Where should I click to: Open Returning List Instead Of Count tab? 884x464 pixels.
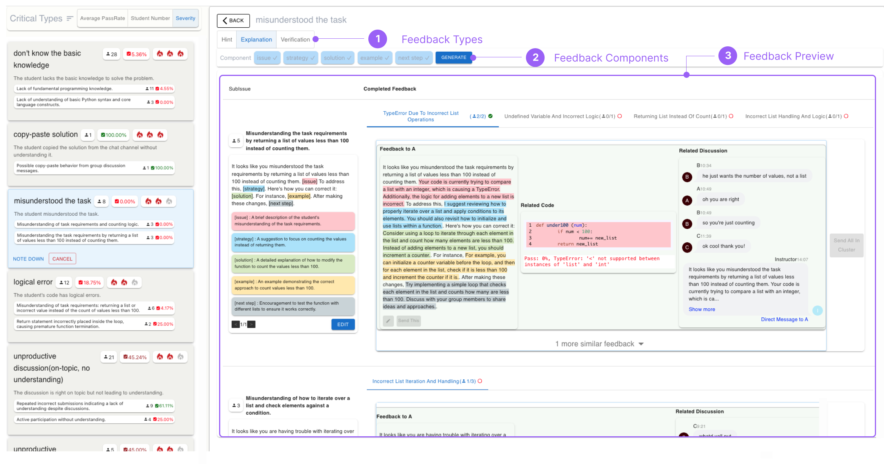tap(683, 116)
